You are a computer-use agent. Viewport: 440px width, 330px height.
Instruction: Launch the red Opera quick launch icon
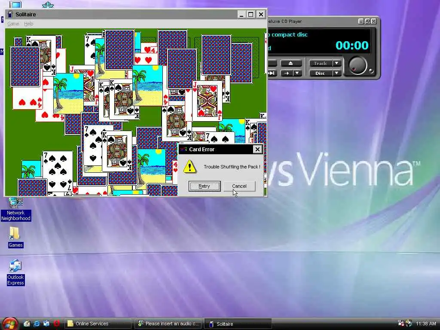tap(56, 324)
